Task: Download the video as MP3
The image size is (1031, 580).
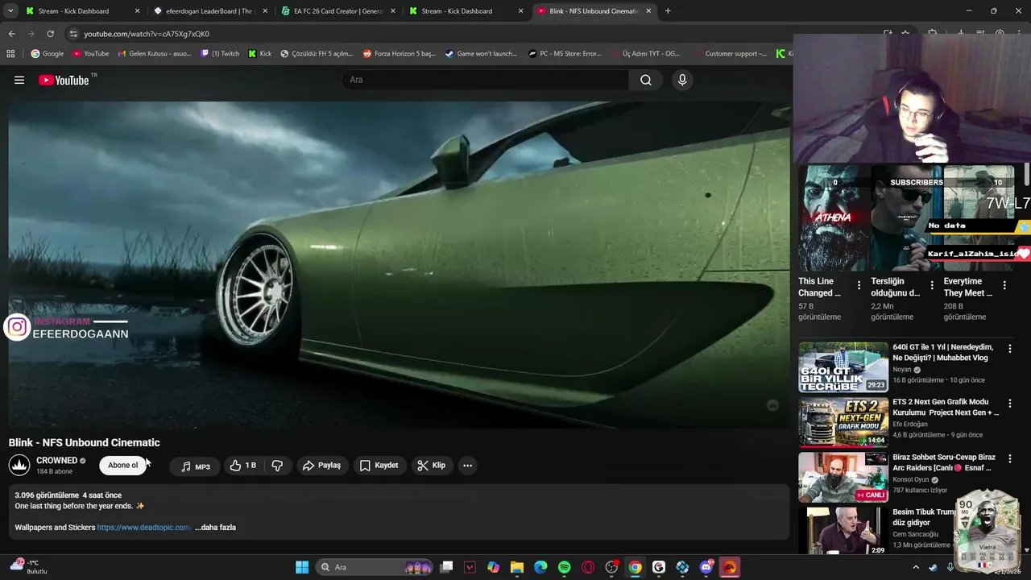Action: (195, 466)
